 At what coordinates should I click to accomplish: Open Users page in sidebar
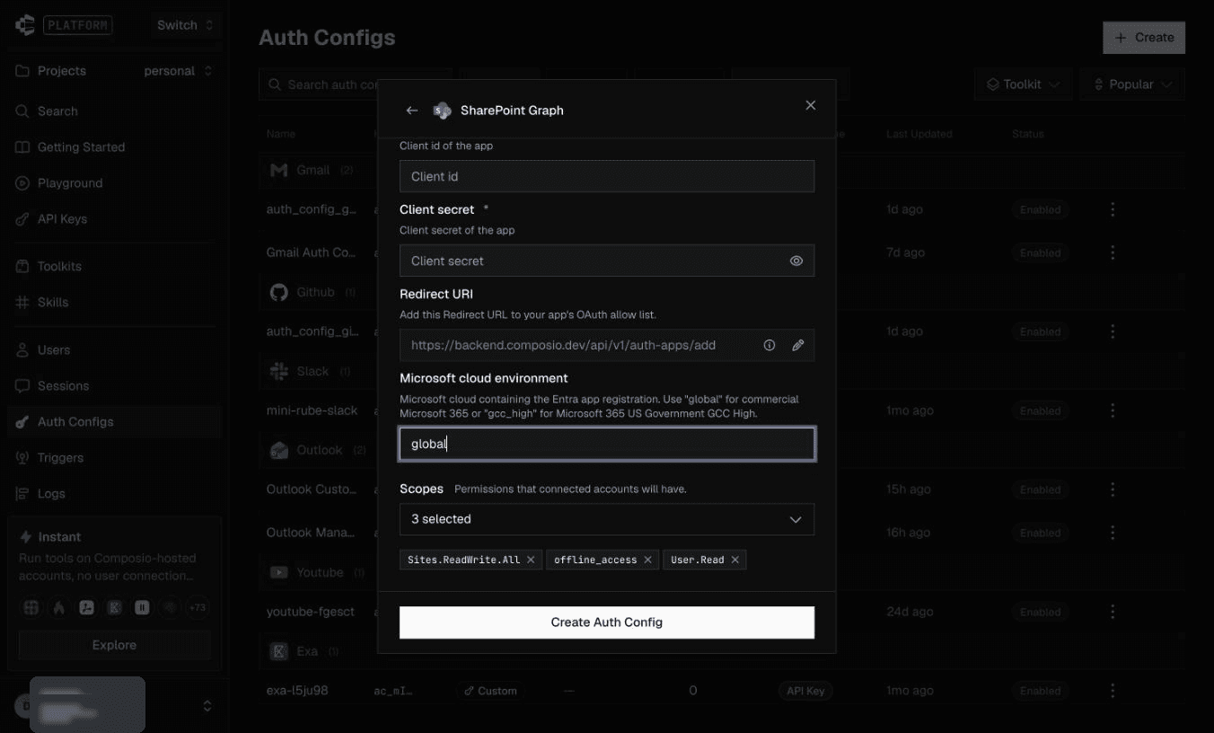pos(114,350)
